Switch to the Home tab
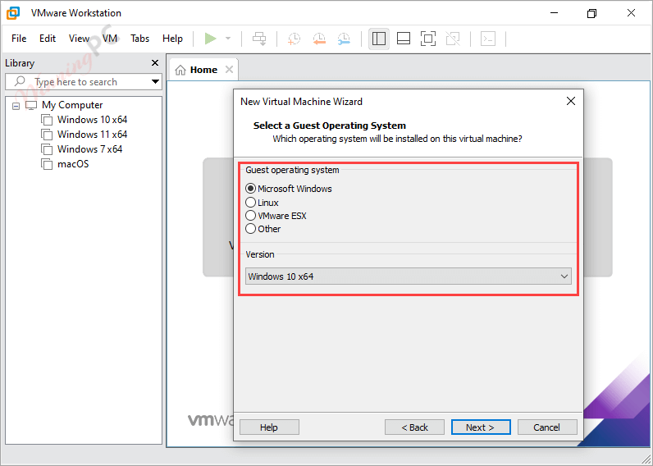Screen dimensions: 653x466 203,70
